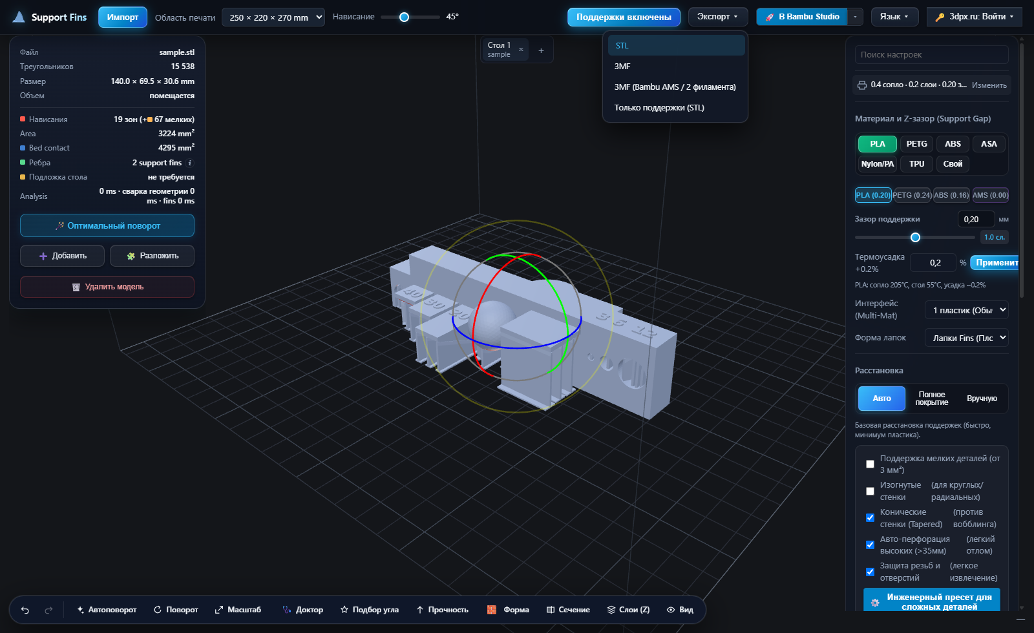Screen dimensions: 1034x633
Task: Open the Язык language dropdown
Action: [894, 17]
